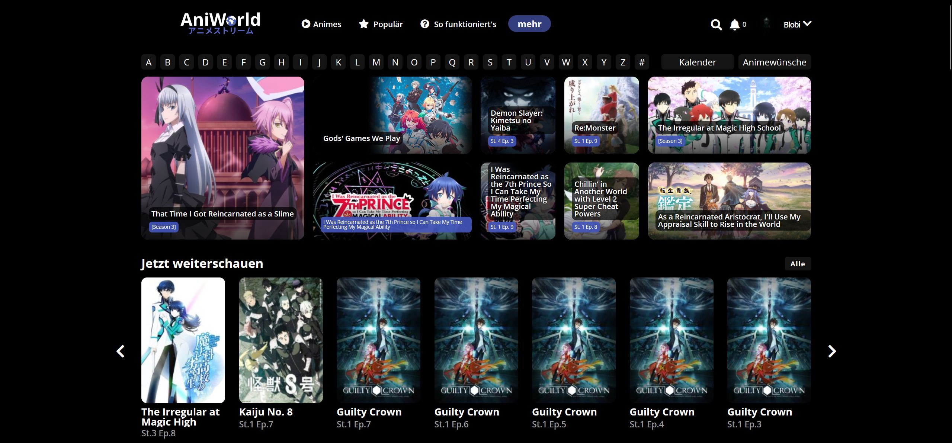Image resolution: width=952 pixels, height=443 pixels.
Task: Continue The Irregular at Magic High poster
Action: [183, 340]
